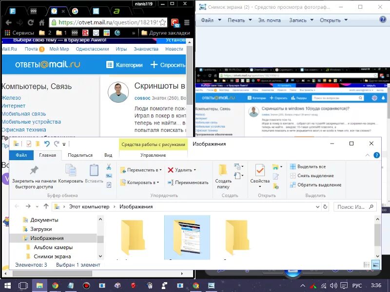
Task: Open Переместить в dropdown
Action: tap(141, 170)
